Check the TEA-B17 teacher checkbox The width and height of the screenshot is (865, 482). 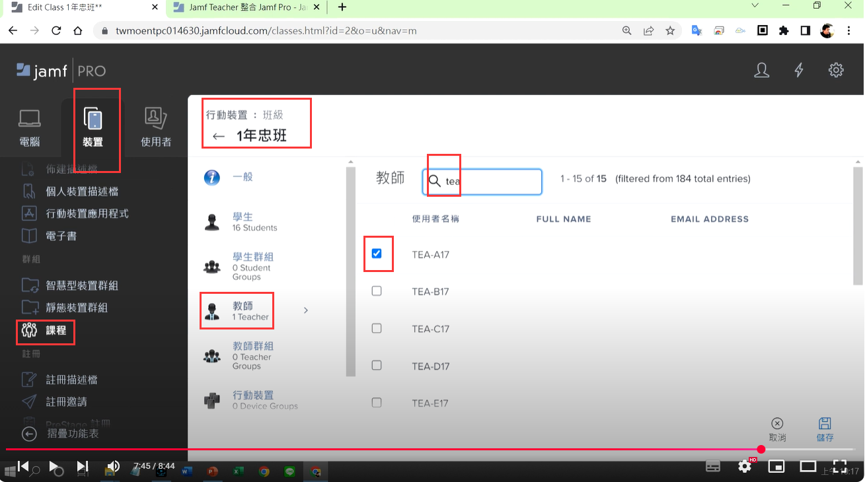tap(377, 291)
